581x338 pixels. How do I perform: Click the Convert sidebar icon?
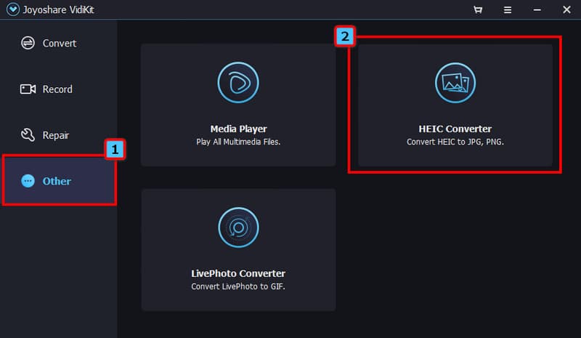pyautogui.click(x=28, y=43)
